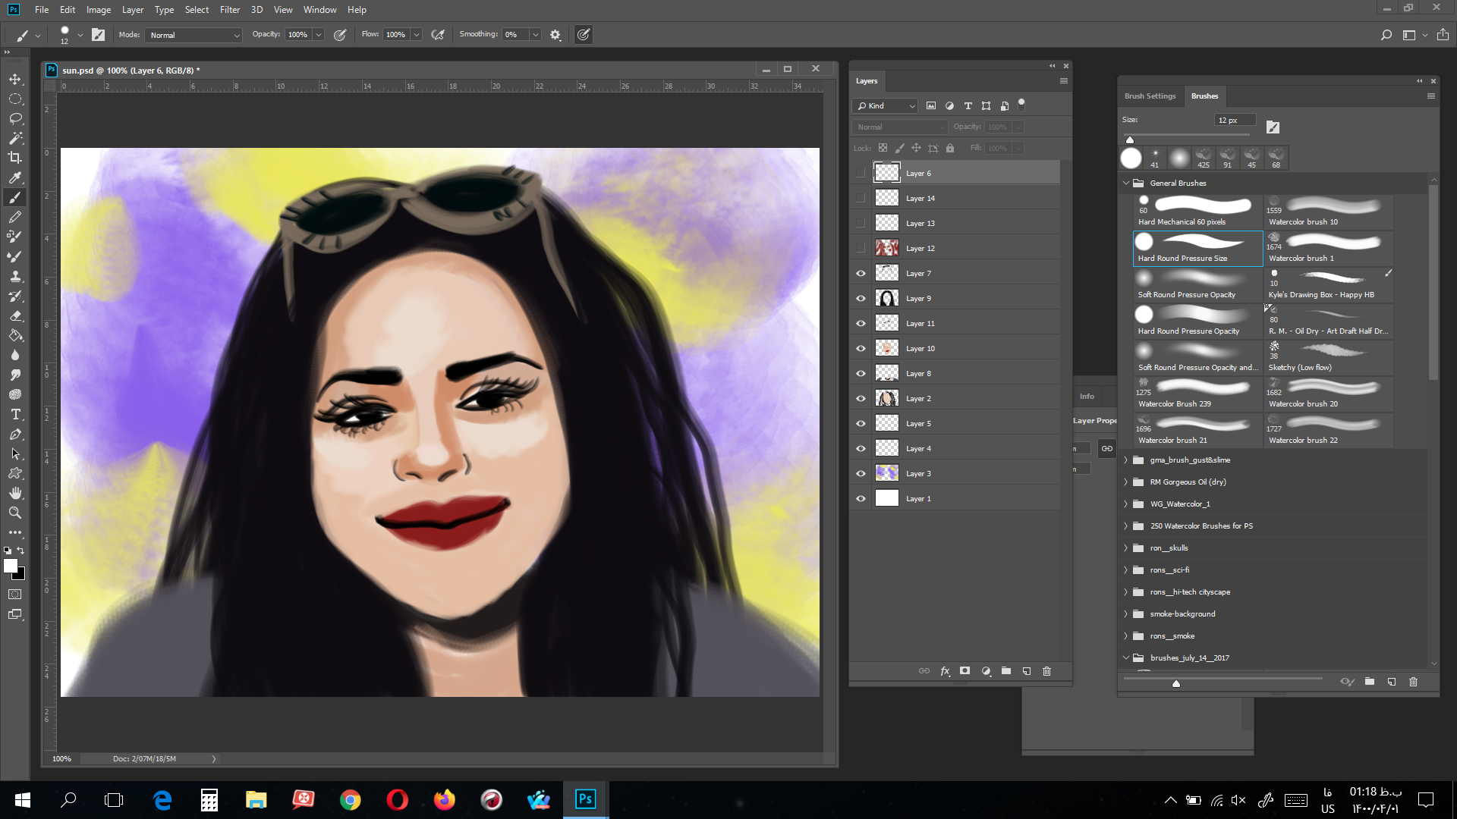
Task: Open the Window menu
Action: [x=319, y=10]
